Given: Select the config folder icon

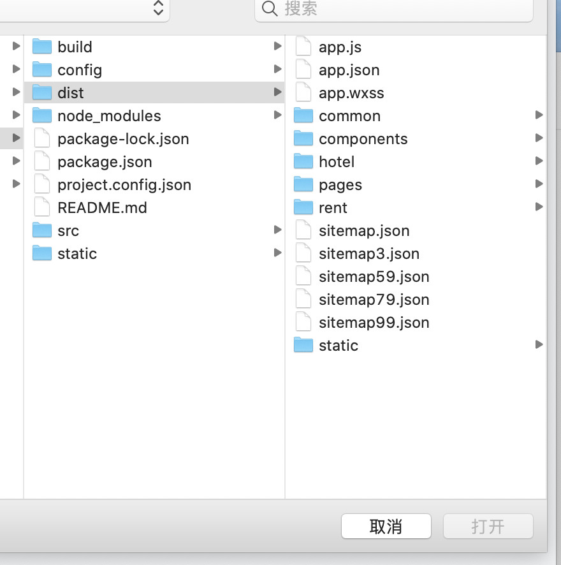Looking at the screenshot, I should [x=42, y=70].
